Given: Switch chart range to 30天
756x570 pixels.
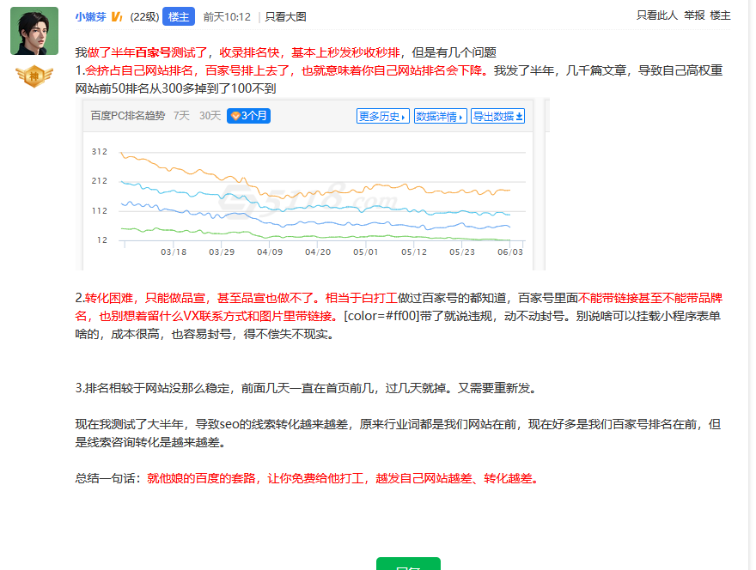Looking at the screenshot, I should coord(210,116).
